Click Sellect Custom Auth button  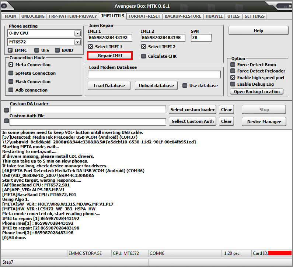pos(192,121)
